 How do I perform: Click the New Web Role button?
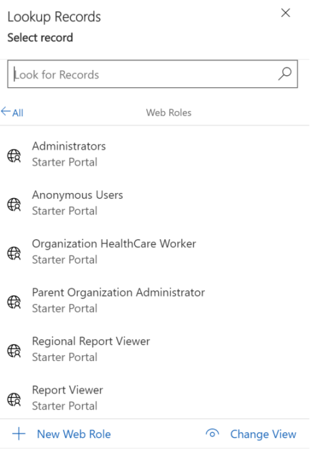(x=62, y=434)
